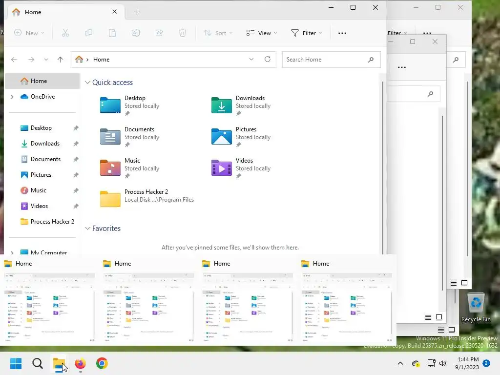Unpin Downloads using its sidebar pin
Screen dimensions: 500x375
(76, 144)
